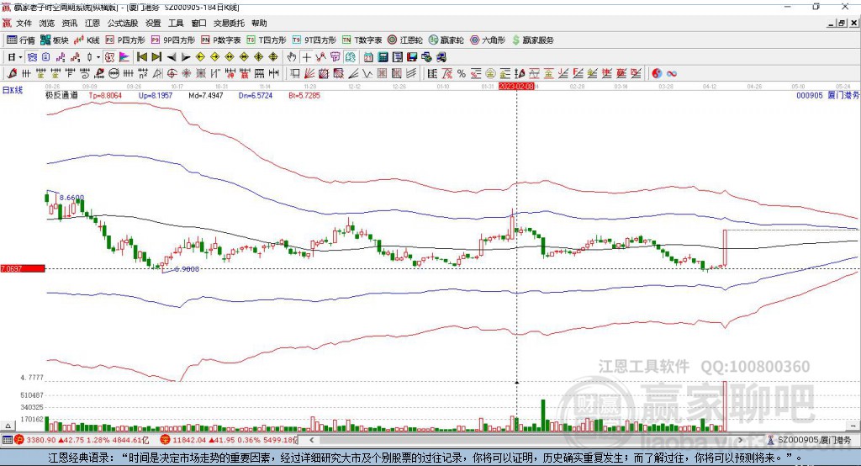861x466 pixels.
Task: Click the 日K线 chart label
Action: click(13, 90)
